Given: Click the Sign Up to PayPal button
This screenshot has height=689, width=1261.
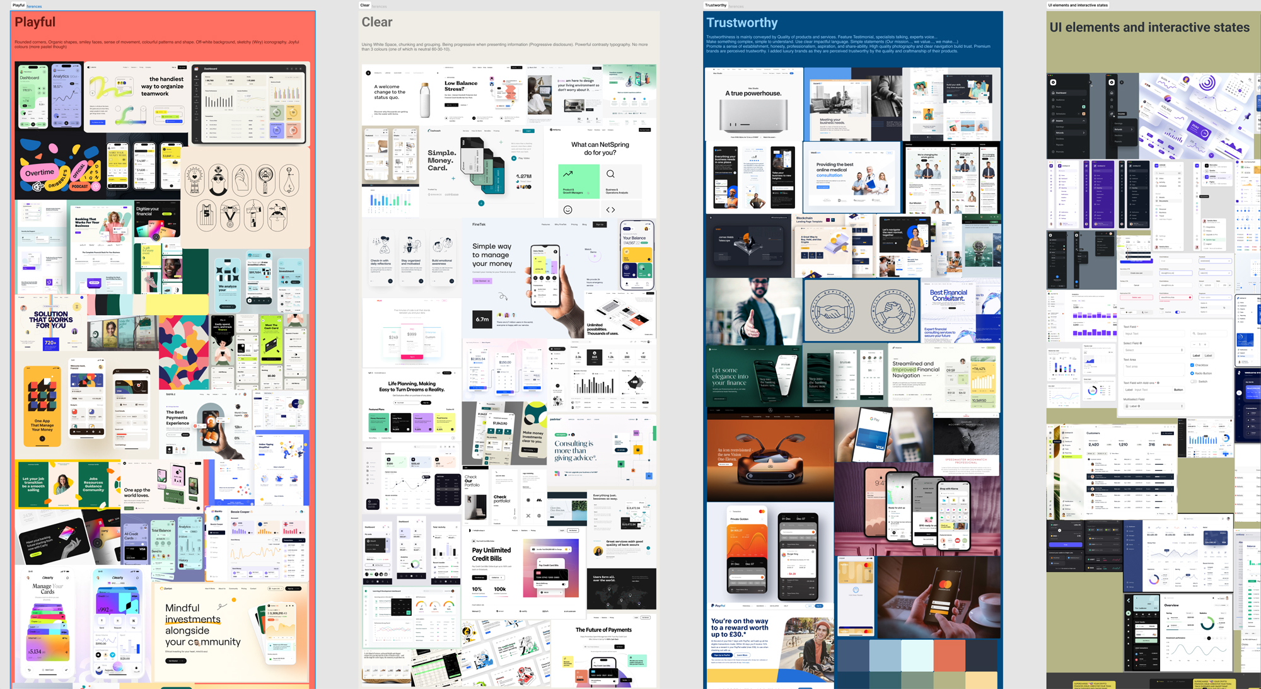Looking at the screenshot, I should 722,655.
